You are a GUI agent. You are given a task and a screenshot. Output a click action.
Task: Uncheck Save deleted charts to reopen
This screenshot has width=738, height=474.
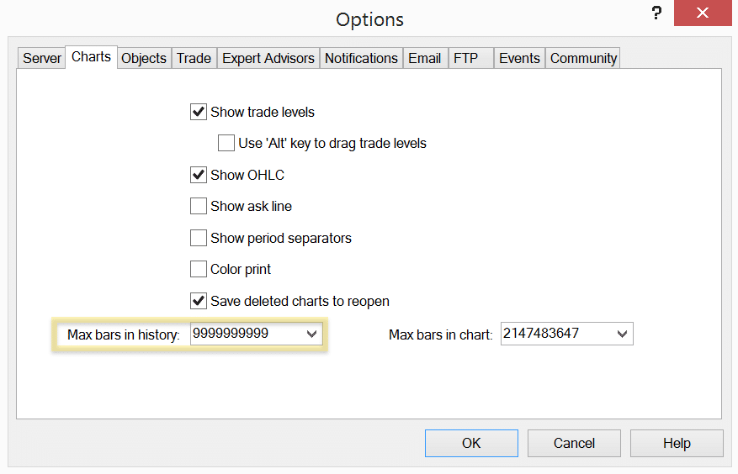pos(199,301)
